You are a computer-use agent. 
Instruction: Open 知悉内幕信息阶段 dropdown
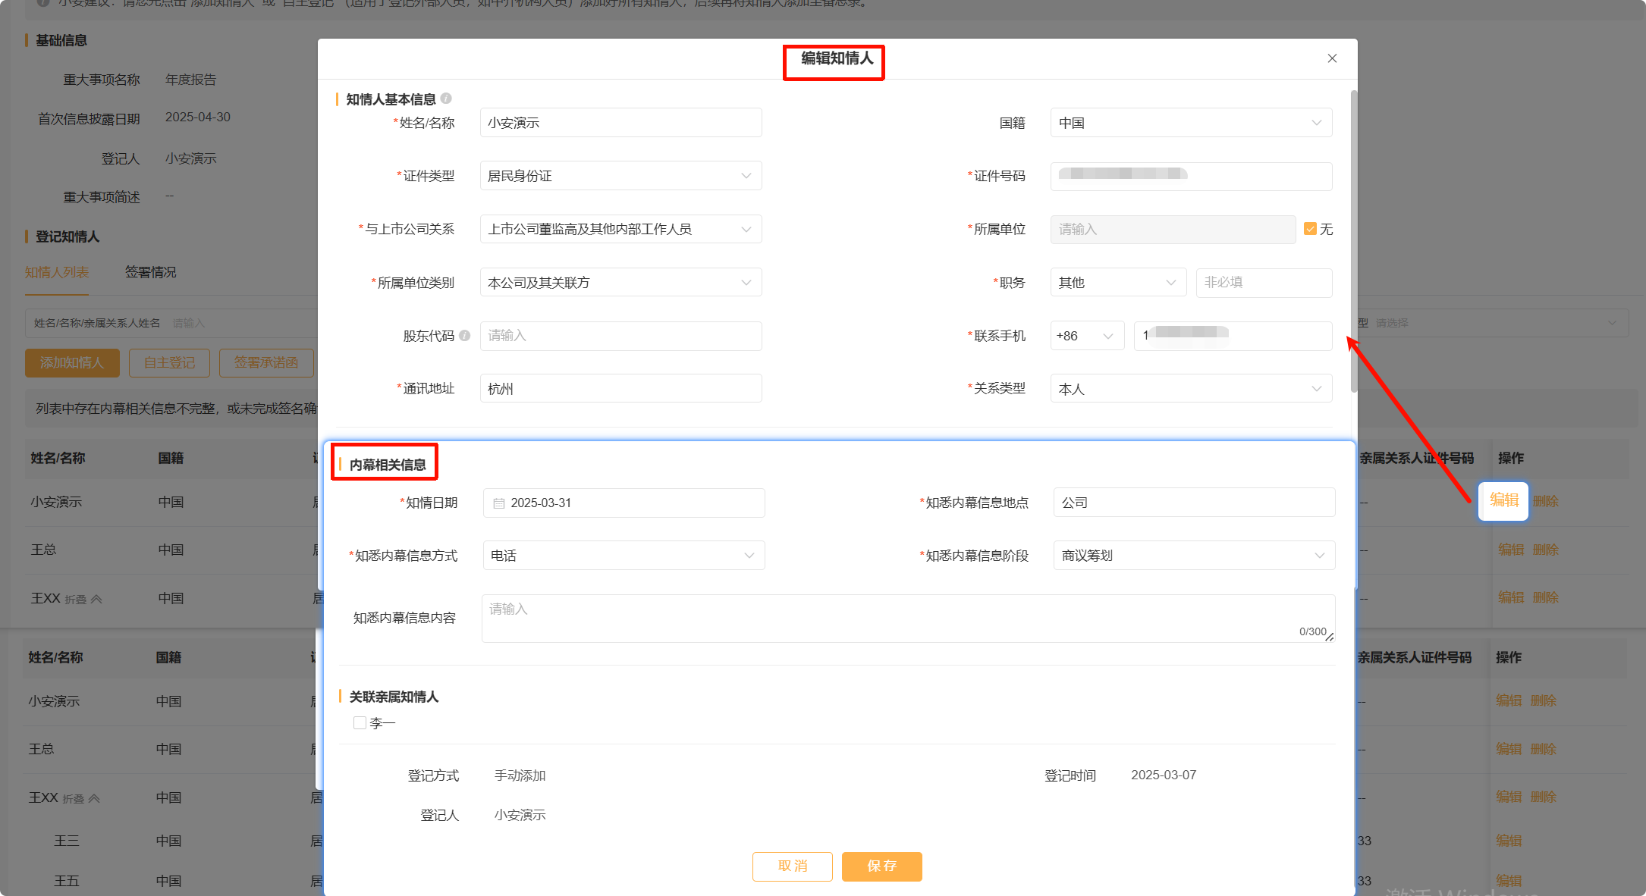click(x=1194, y=556)
